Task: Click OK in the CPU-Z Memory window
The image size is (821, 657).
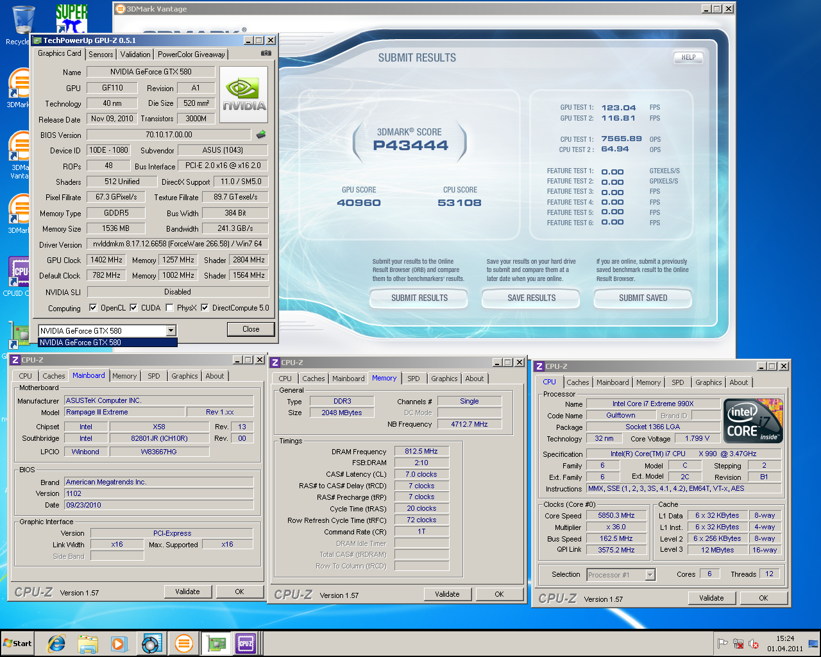Action: click(499, 594)
